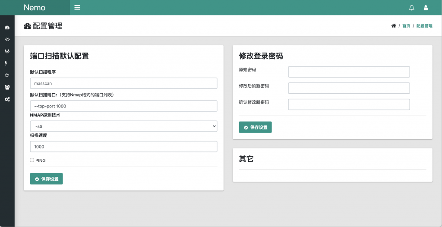
Task: Click the home icon in the breadcrumb
Action: tap(394, 25)
